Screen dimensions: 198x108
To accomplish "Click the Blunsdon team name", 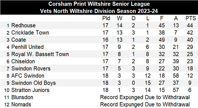I will coord(22,98).
